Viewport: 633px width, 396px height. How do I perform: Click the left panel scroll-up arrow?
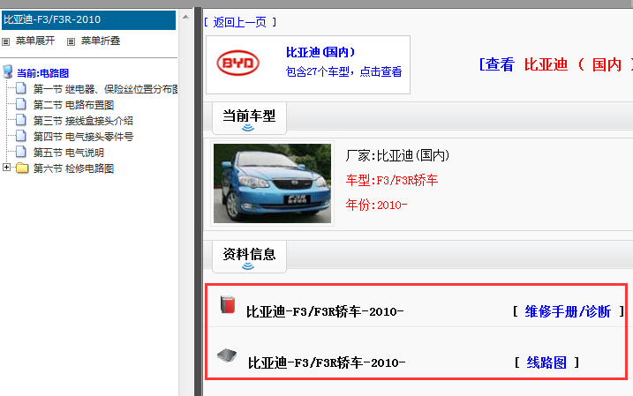tap(185, 17)
